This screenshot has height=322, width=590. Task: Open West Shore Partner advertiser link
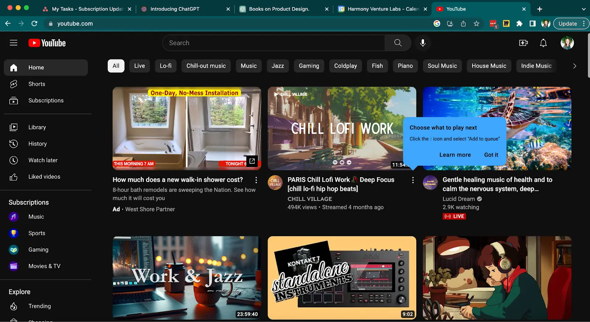(x=150, y=209)
